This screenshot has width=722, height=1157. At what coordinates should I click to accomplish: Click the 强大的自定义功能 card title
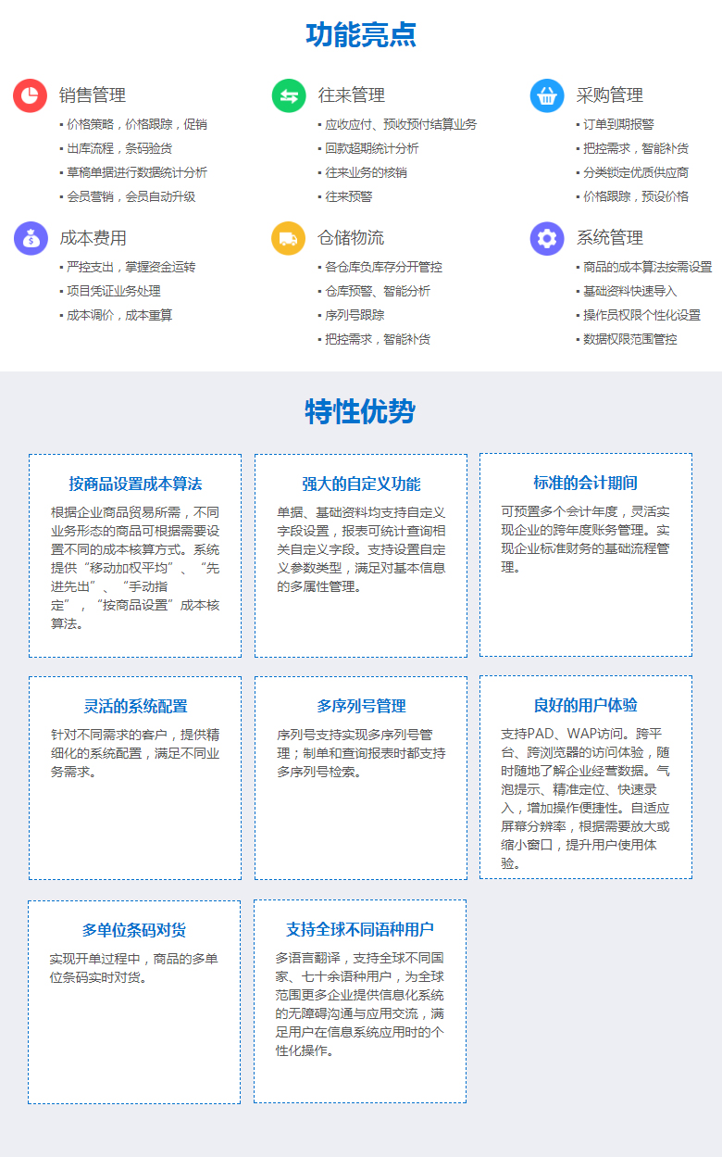[x=361, y=484]
